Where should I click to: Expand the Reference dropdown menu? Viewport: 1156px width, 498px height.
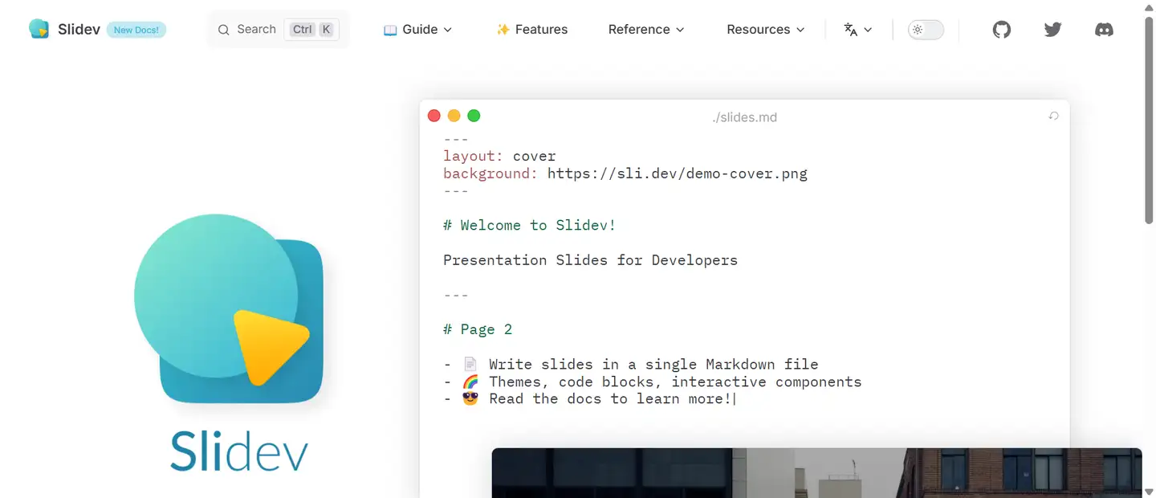pos(646,30)
